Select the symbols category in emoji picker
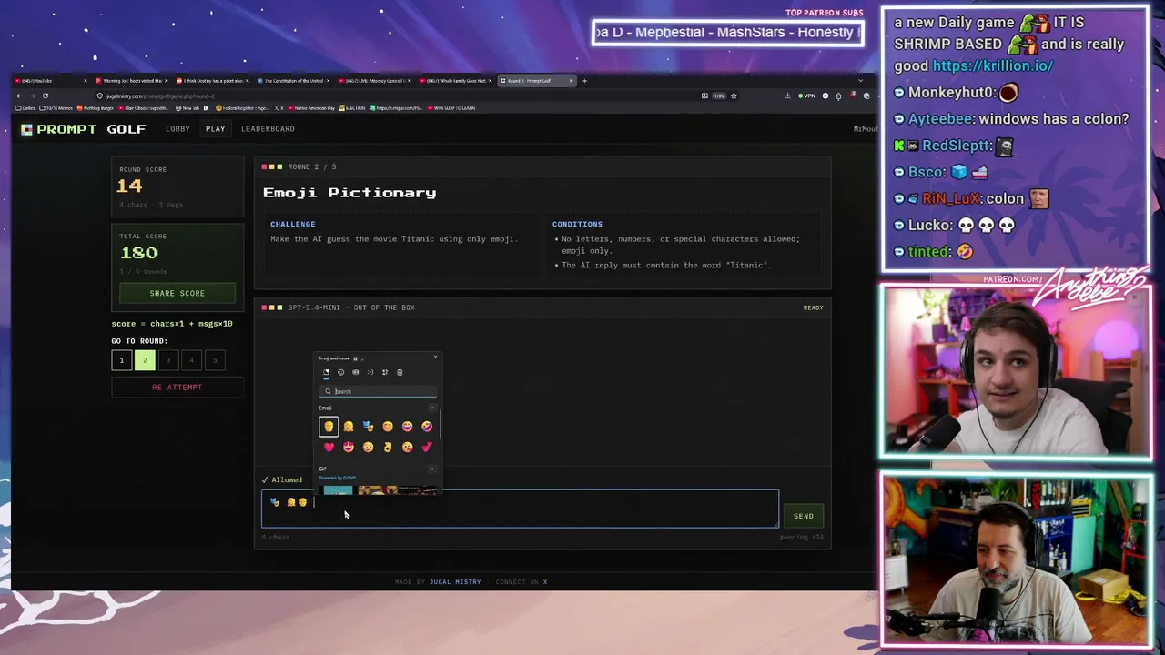Screen dimensions: 1165x655 point(385,372)
